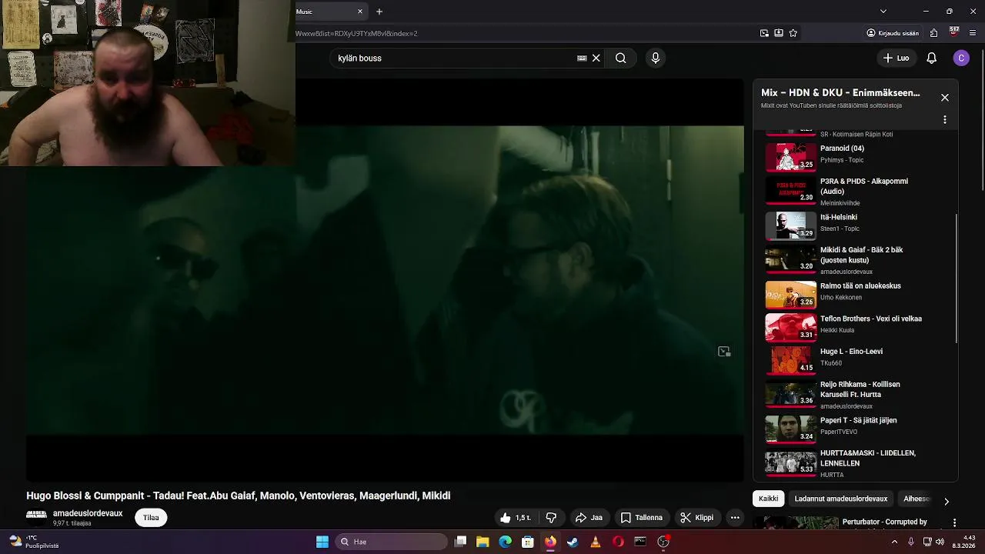Open YouTube notifications bell
This screenshot has width=985, height=554.
click(x=932, y=58)
